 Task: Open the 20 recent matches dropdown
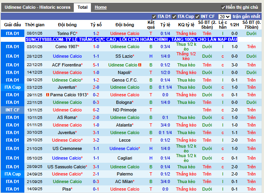[225, 17]
